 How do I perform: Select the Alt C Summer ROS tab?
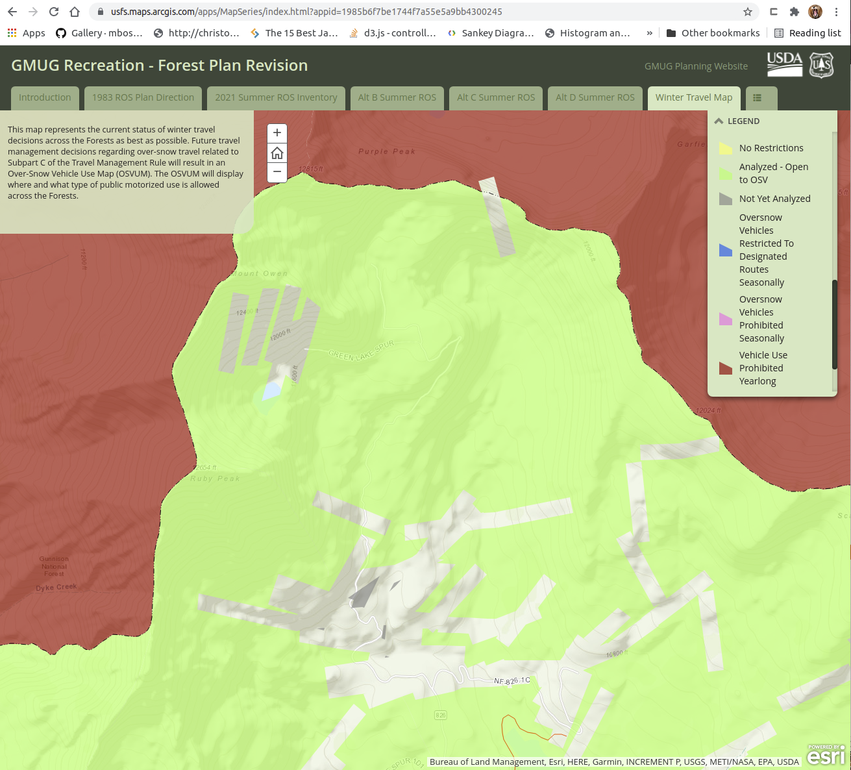[496, 98]
